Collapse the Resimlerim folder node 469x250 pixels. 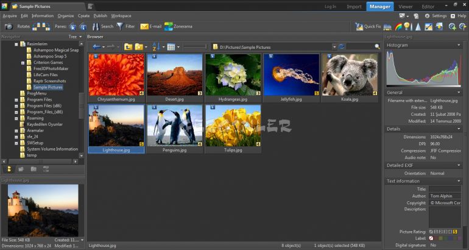pos(16,44)
